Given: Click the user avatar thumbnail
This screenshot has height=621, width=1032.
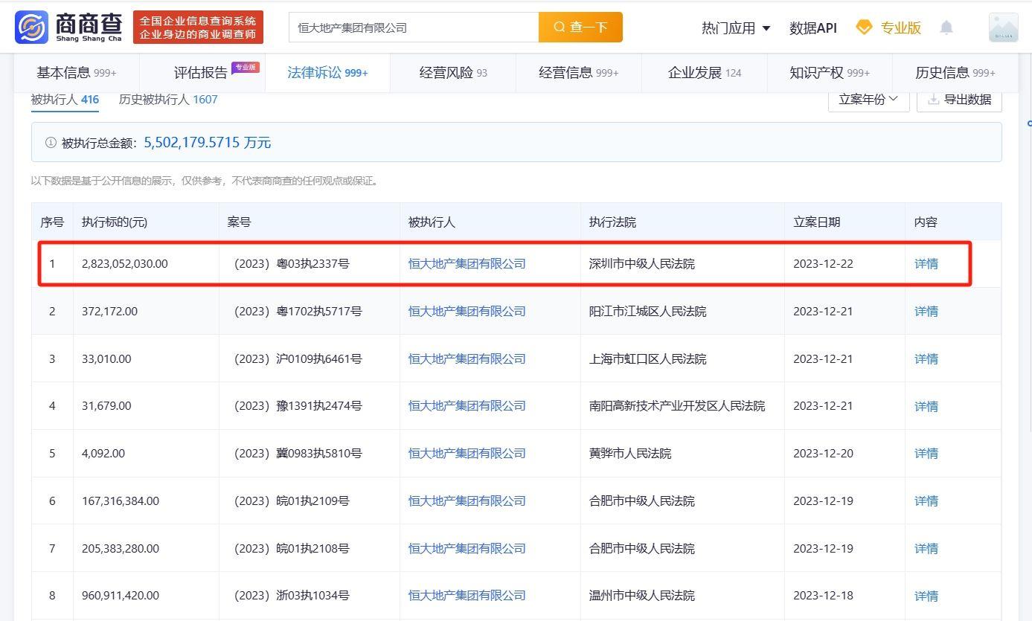Looking at the screenshot, I should point(1003,28).
